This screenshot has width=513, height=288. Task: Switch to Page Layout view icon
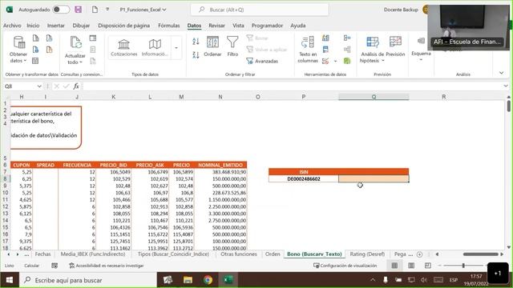tap(411, 266)
